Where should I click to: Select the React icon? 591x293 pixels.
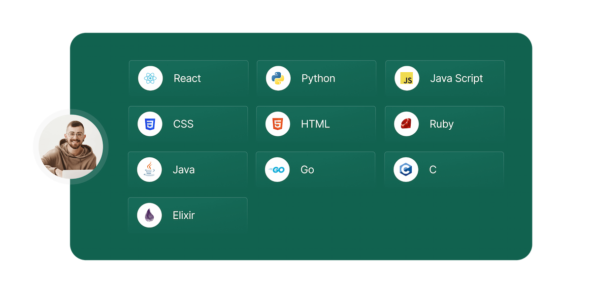(x=149, y=78)
